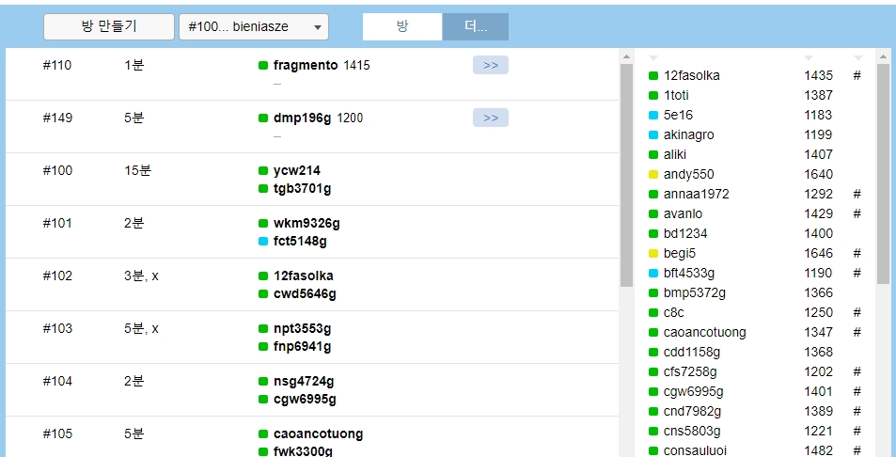Click rating 1415 next to fragmento

pos(356,66)
